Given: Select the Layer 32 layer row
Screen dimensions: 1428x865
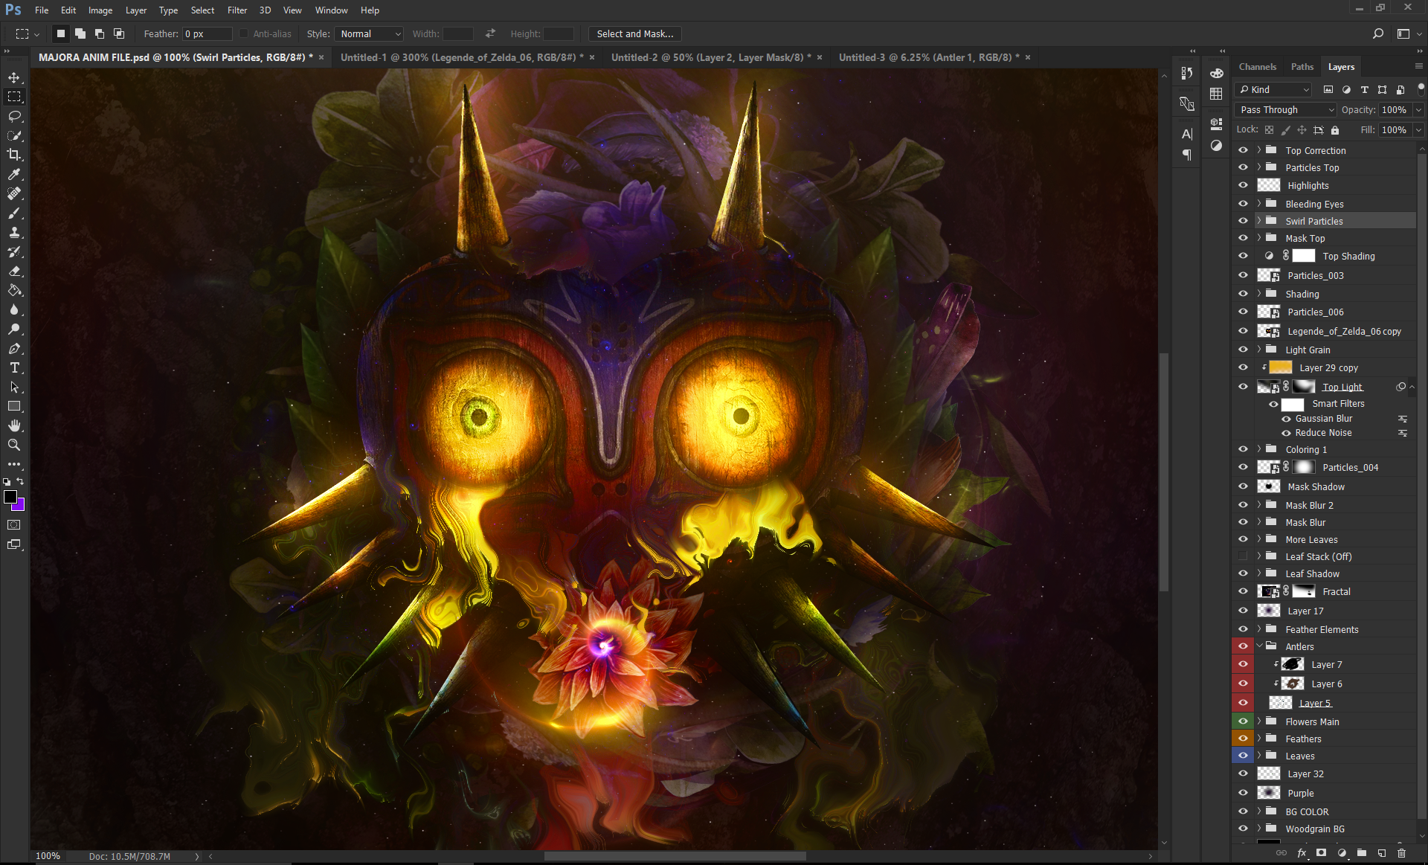Looking at the screenshot, I should click(x=1324, y=774).
